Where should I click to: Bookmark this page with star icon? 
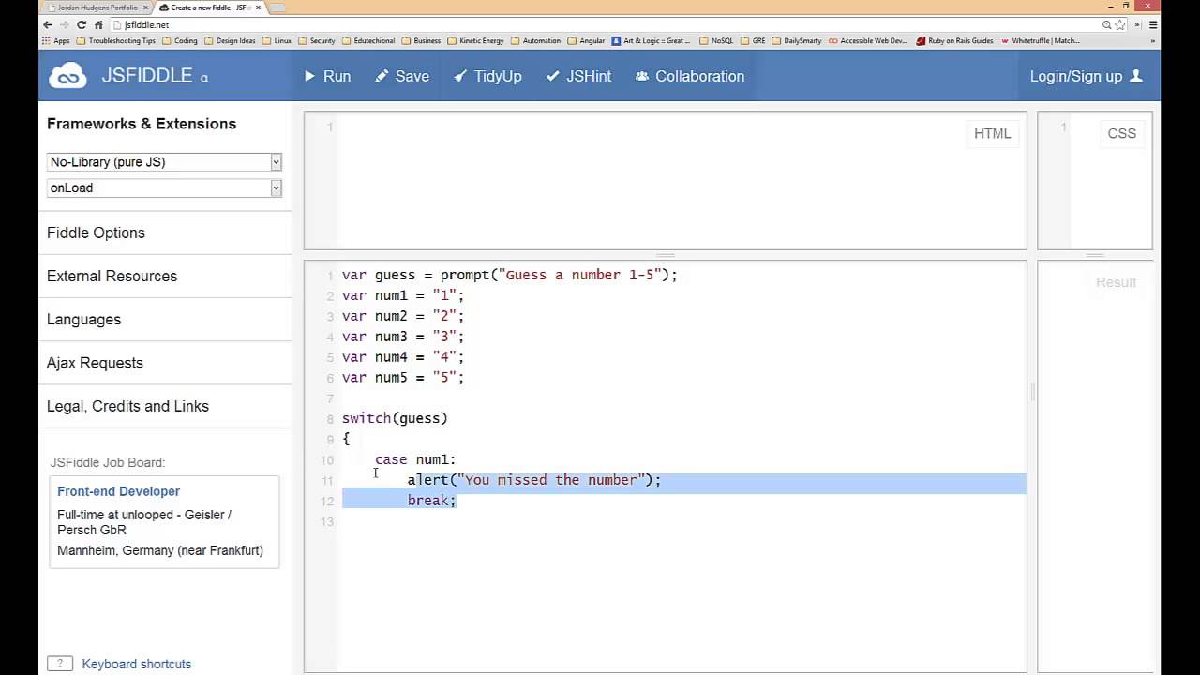pyautogui.click(x=1119, y=24)
